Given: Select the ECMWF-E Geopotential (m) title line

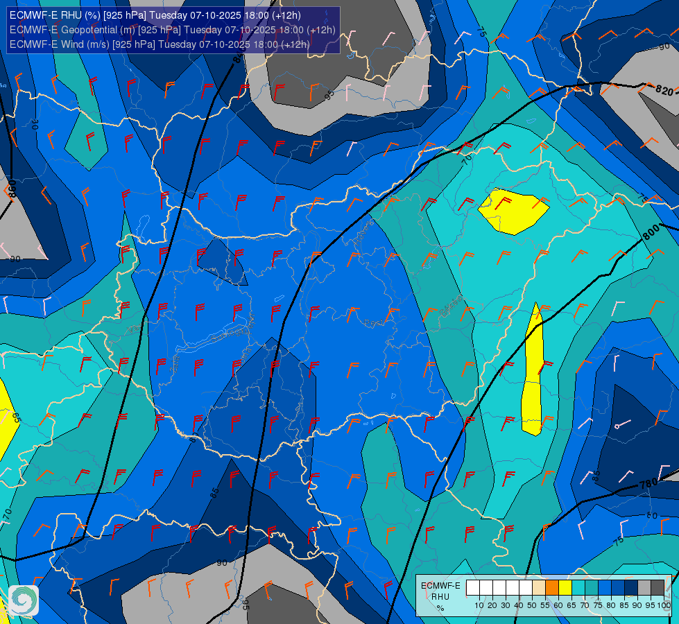Looking at the screenshot, I should [x=172, y=30].
